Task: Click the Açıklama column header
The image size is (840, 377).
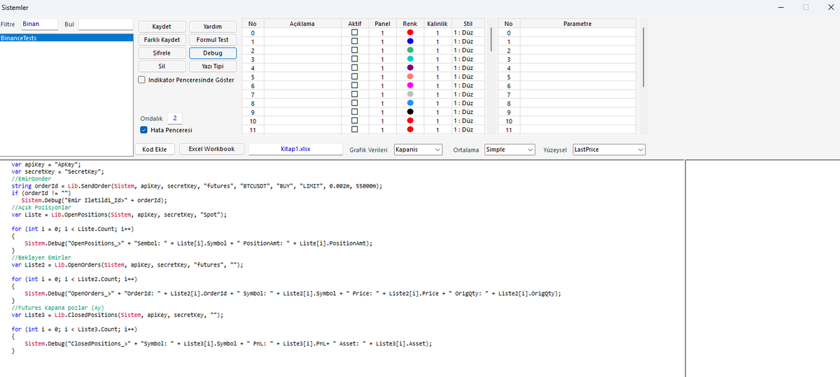Action: [x=302, y=24]
